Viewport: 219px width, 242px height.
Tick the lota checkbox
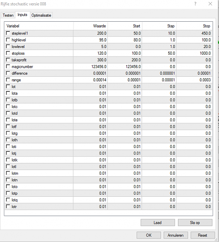tap(8, 93)
